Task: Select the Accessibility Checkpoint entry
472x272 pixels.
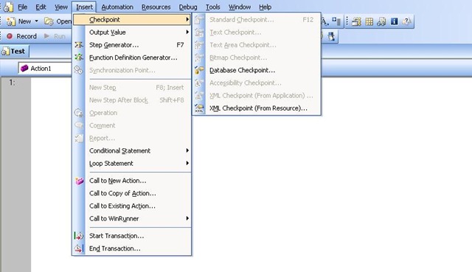Action: coord(257,83)
